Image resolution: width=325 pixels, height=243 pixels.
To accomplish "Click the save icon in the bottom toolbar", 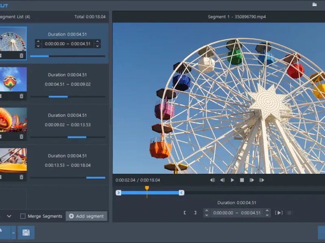I will point(26,232).
